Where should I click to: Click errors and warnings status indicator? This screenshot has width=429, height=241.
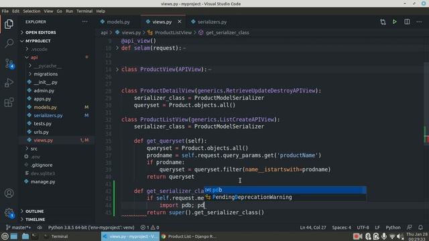click(149, 228)
